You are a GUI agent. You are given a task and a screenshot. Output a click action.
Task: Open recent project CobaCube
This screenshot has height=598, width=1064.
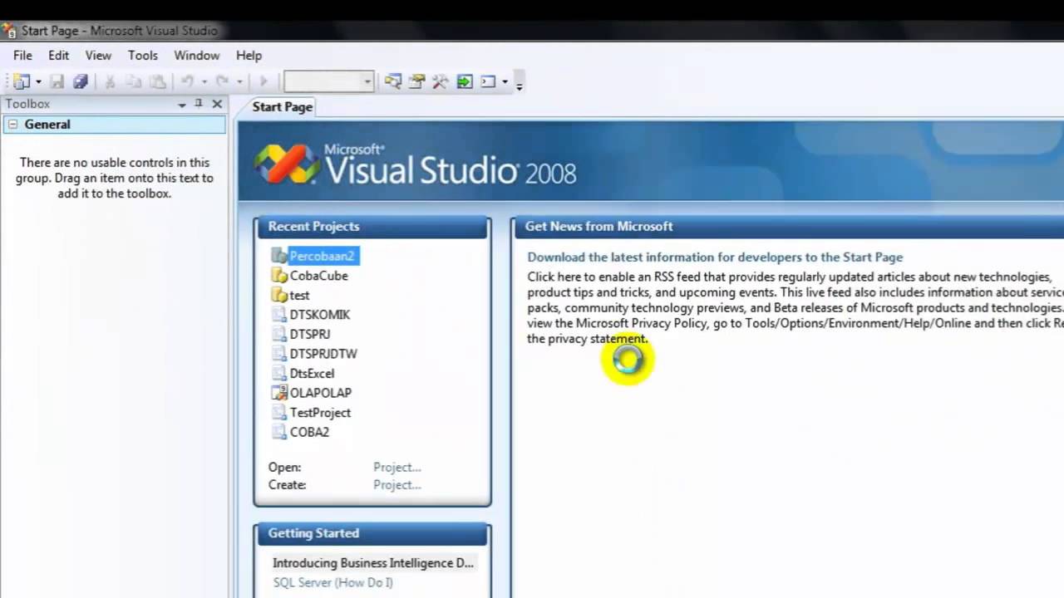pyautogui.click(x=318, y=276)
